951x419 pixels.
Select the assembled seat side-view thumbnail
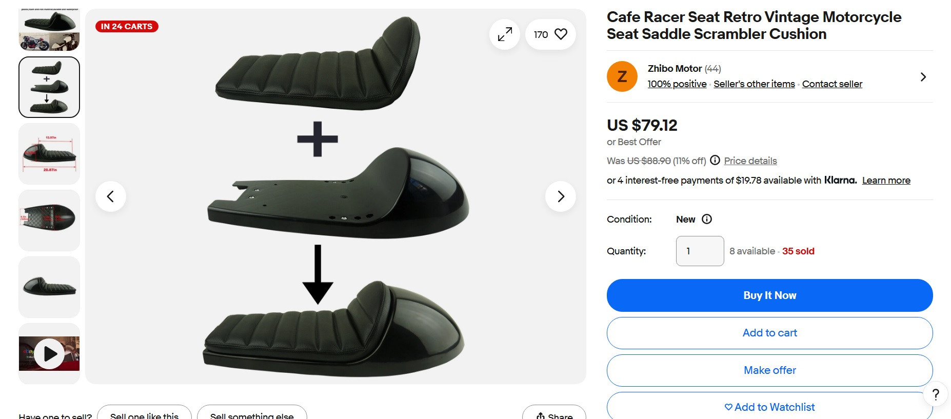(x=49, y=287)
